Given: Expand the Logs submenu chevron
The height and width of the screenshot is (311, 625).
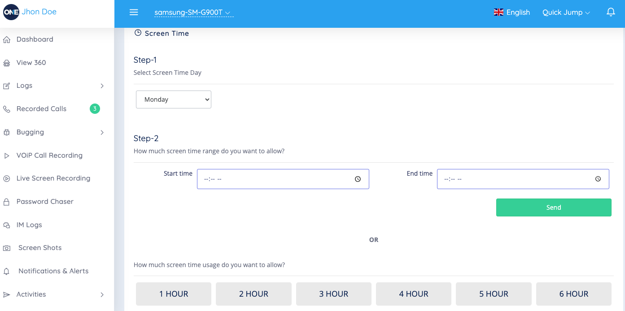Looking at the screenshot, I should click(102, 86).
